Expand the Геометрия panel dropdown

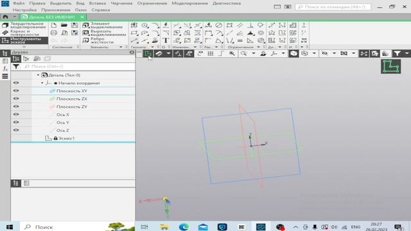click(153, 47)
